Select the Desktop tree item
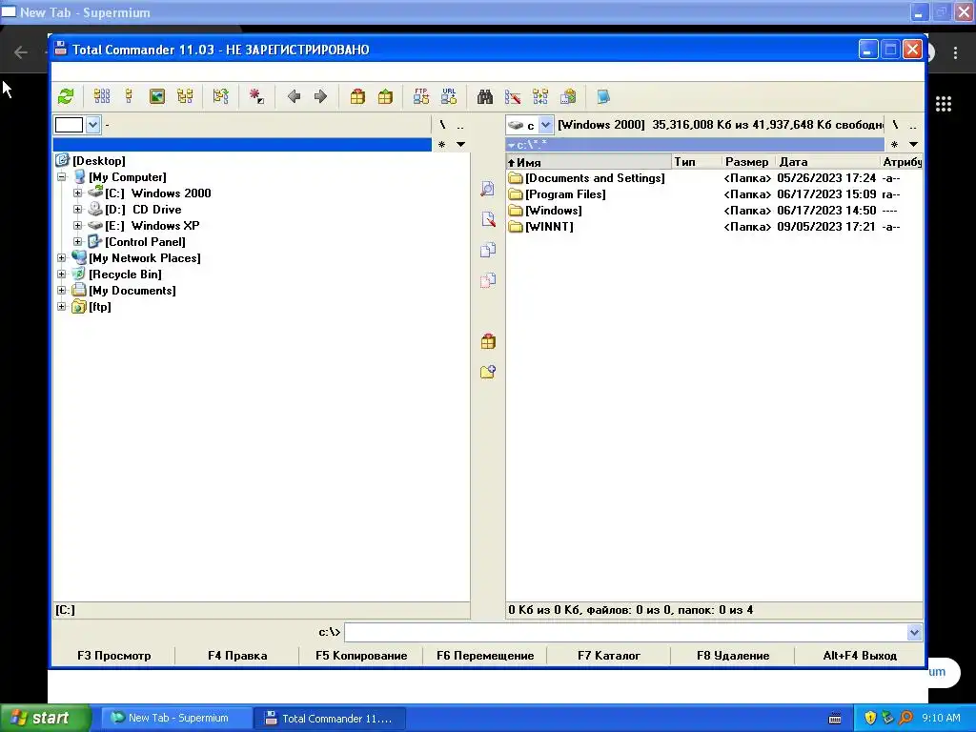The width and height of the screenshot is (976, 732). [x=98, y=160]
